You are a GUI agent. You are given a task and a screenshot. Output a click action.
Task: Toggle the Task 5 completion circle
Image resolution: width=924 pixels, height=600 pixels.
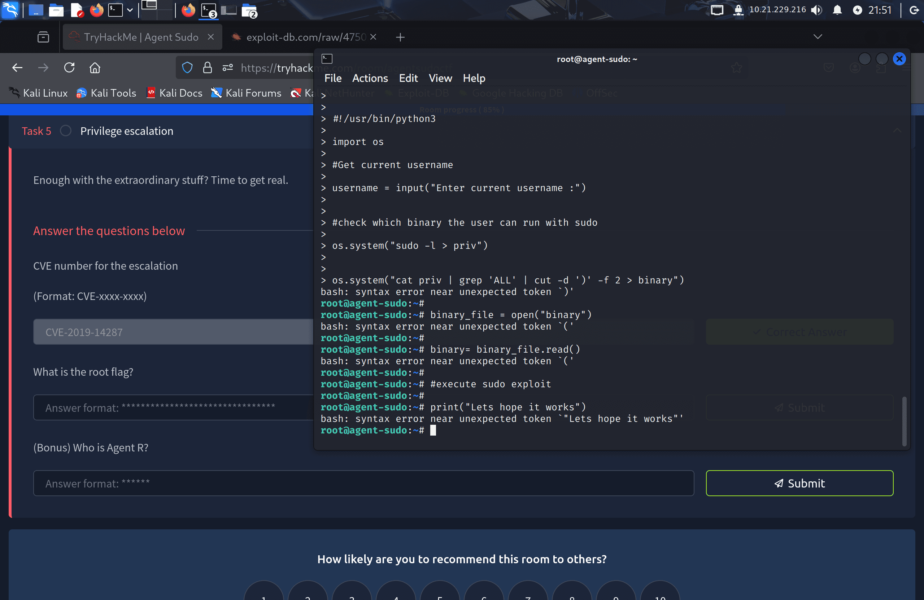66,131
